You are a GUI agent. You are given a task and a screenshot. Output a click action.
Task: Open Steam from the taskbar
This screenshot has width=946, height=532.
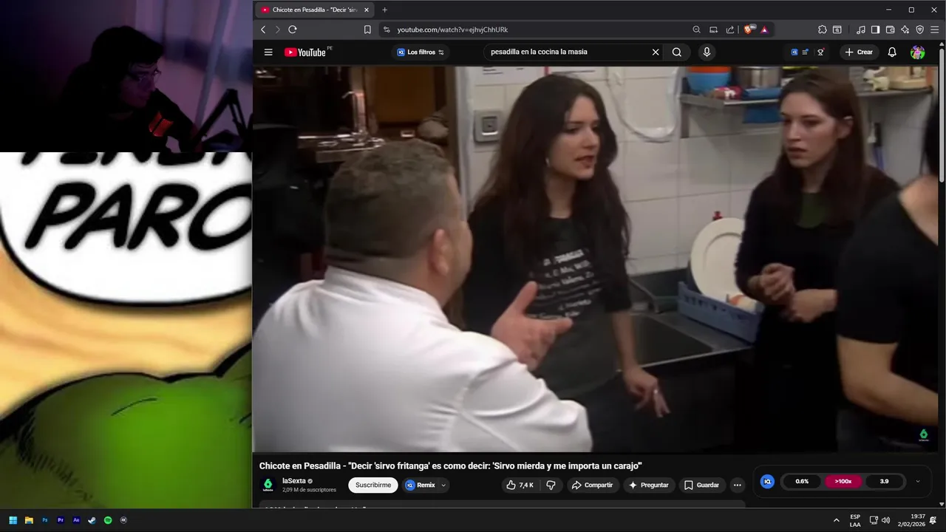[x=92, y=520]
